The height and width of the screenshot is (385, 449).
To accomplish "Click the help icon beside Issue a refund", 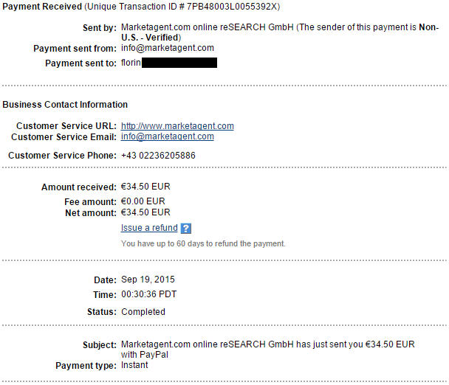I will (x=186, y=229).
